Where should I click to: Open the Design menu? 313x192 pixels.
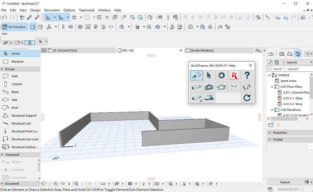click(35, 10)
